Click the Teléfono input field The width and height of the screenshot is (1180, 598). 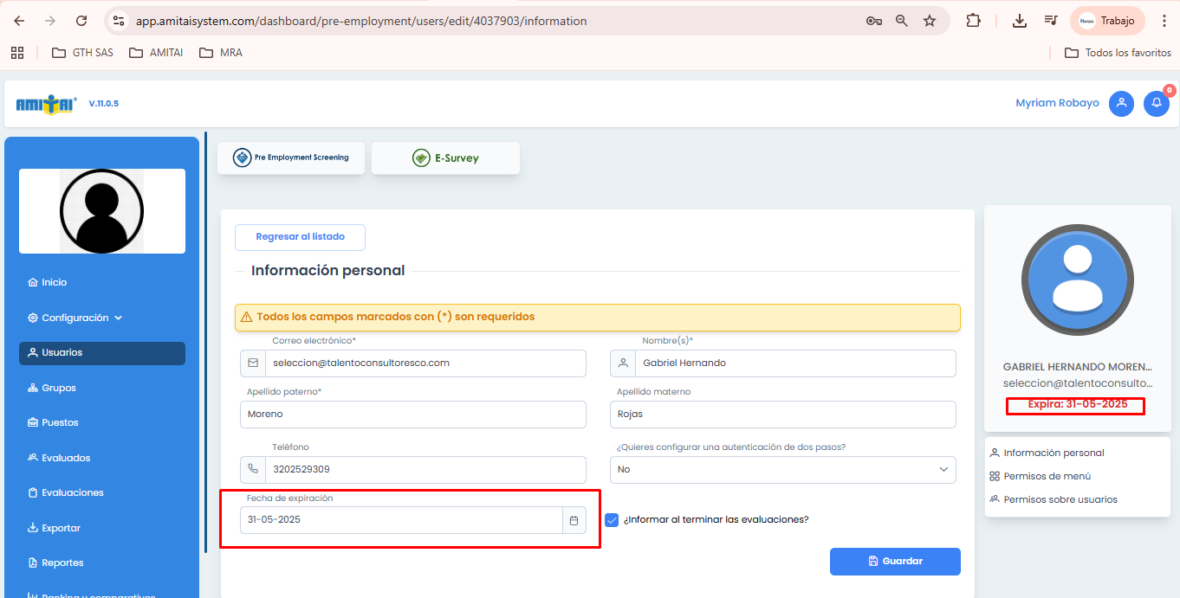425,469
